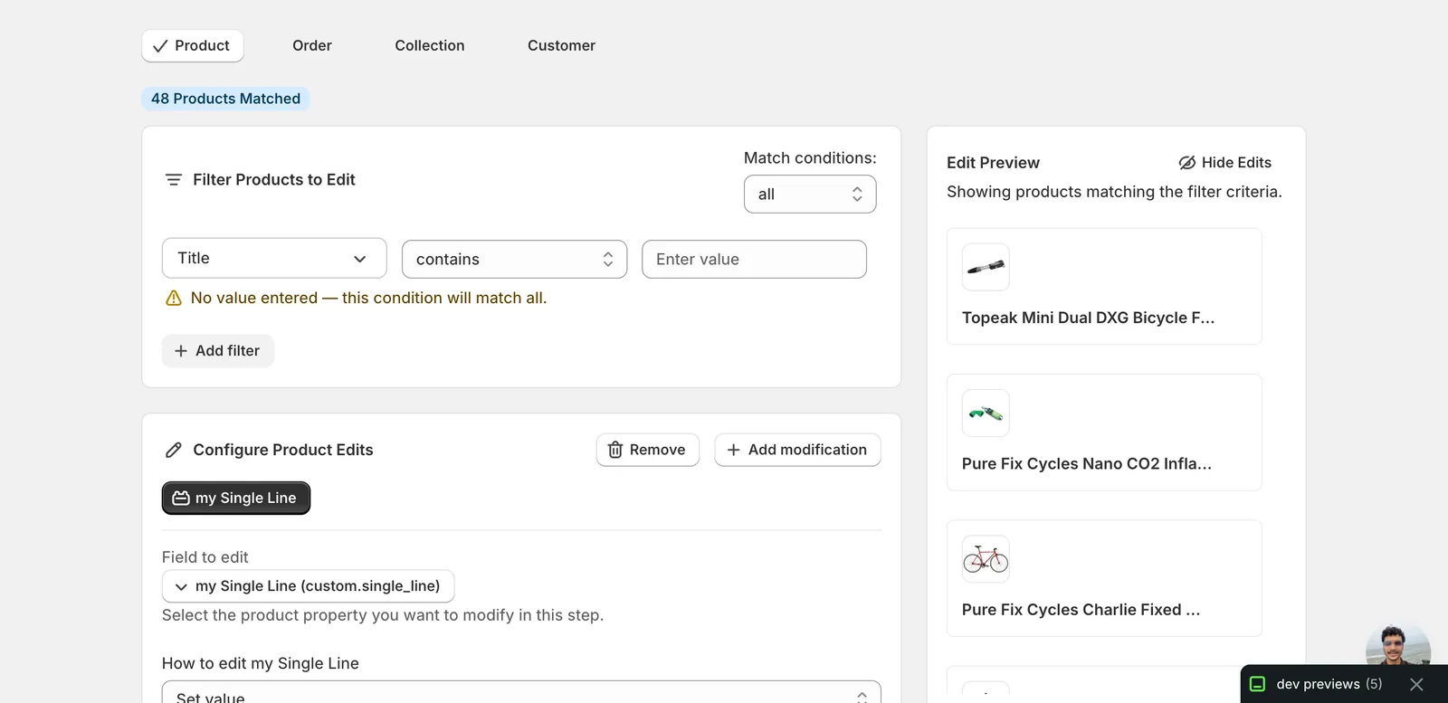Select the Collection tab
This screenshot has width=1448, height=703.
[430, 46]
